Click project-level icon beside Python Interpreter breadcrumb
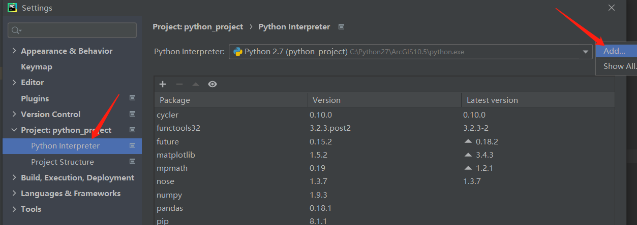 [x=341, y=27]
